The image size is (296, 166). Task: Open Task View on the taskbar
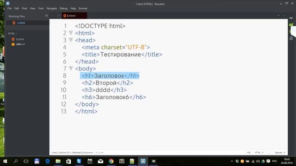pos(26,161)
